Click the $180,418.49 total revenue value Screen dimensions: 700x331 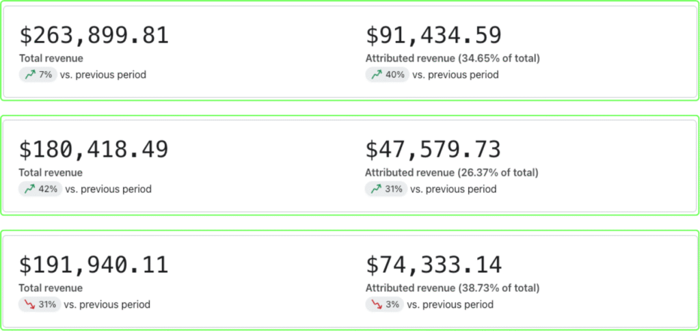pyautogui.click(x=94, y=150)
